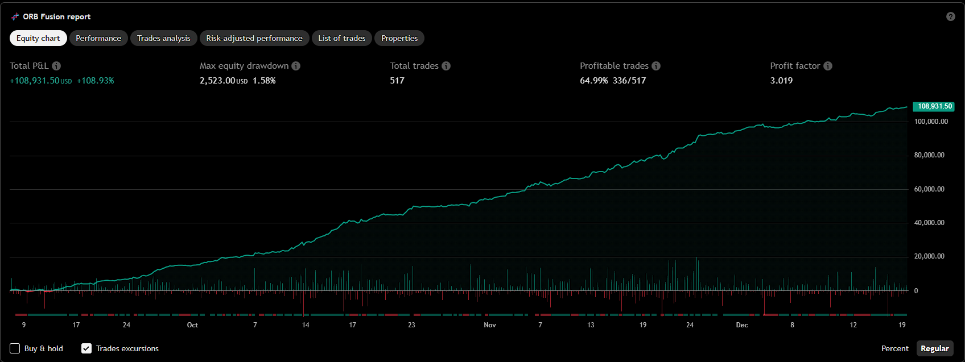Click the 20,000.00 axis label
Image resolution: width=965 pixels, height=362 pixels.
929,256
